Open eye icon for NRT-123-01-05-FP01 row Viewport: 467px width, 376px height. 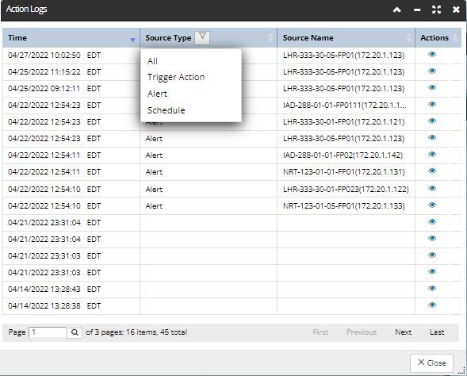tap(432, 205)
